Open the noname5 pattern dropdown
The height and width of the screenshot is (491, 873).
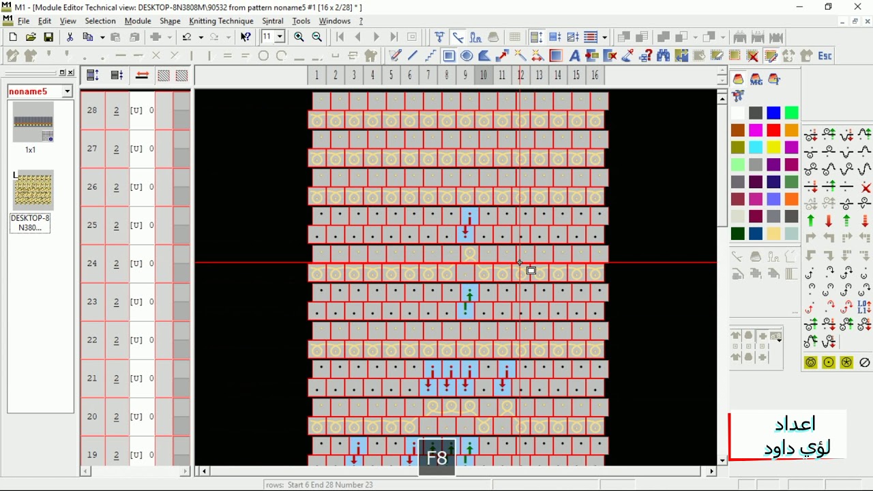[67, 91]
